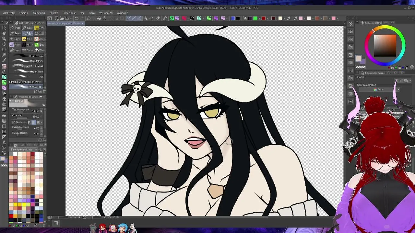This screenshot has height=233, width=415.
Task: Select the transparent color swatch below foreground colors
Action: click(x=4, y=165)
